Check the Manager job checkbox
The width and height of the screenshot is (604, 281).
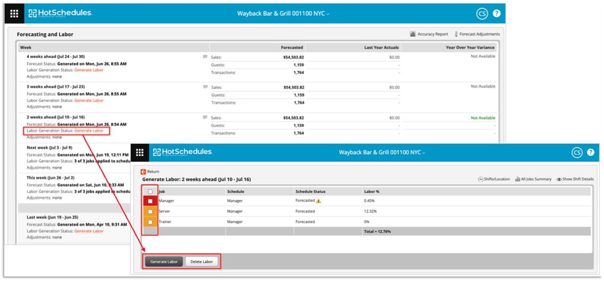tap(150, 201)
